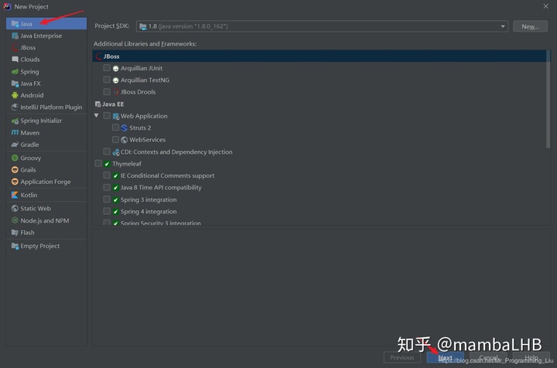Click the Flash icon
Image resolution: width=557 pixels, height=368 pixels.
(x=15, y=233)
